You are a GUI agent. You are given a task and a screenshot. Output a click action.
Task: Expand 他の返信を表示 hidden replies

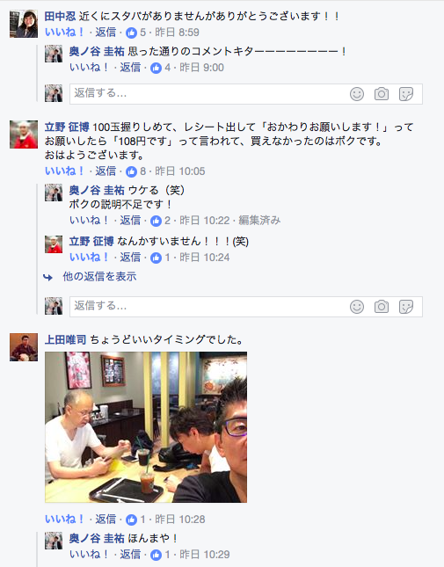pyautogui.click(x=99, y=277)
